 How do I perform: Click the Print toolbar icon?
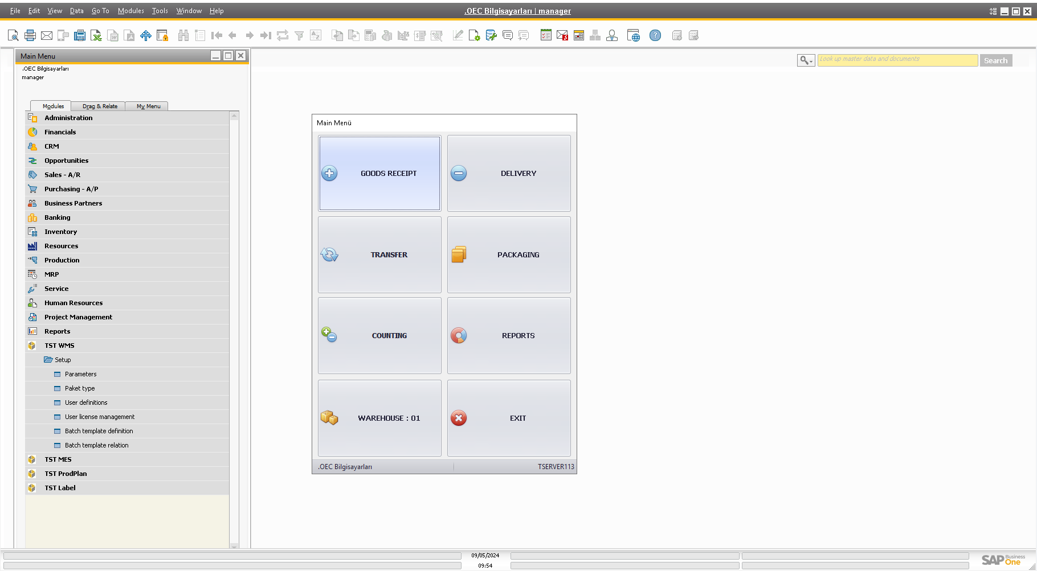(30, 36)
